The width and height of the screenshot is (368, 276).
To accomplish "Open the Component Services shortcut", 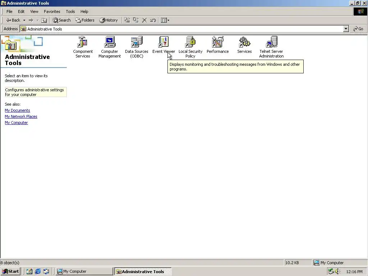I will click(83, 47).
